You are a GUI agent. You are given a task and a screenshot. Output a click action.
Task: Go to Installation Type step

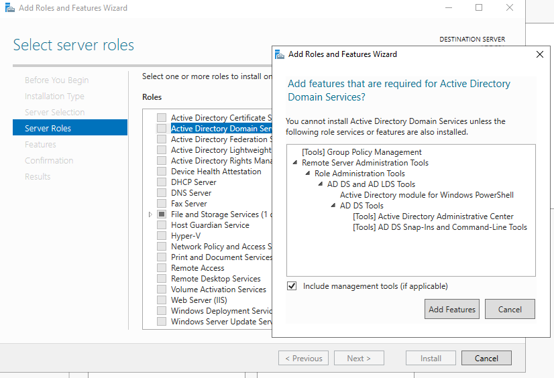pos(54,96)
